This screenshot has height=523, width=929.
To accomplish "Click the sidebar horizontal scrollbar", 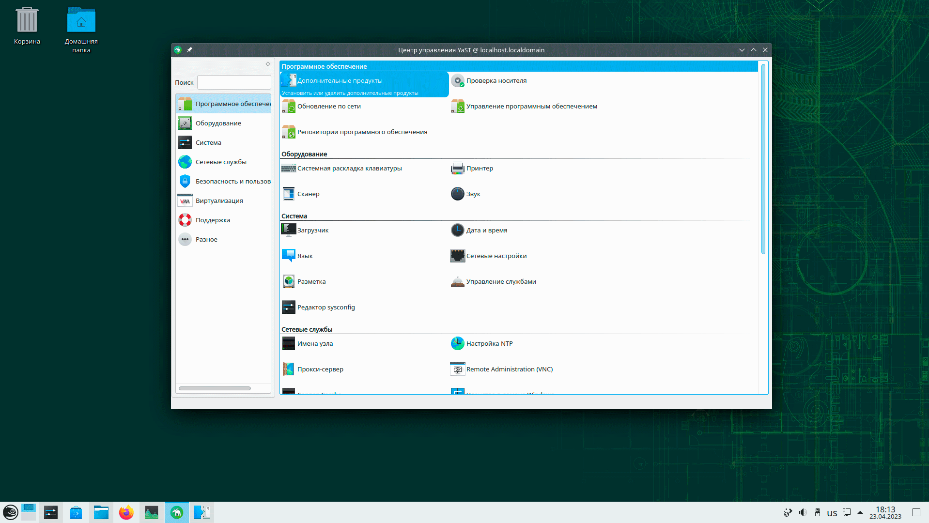I will click(215, 388).
